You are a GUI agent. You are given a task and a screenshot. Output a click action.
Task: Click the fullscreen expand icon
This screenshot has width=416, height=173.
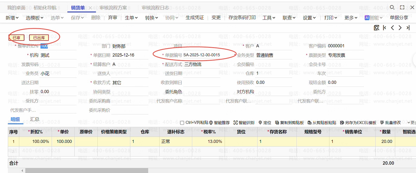tap(402, 8)
